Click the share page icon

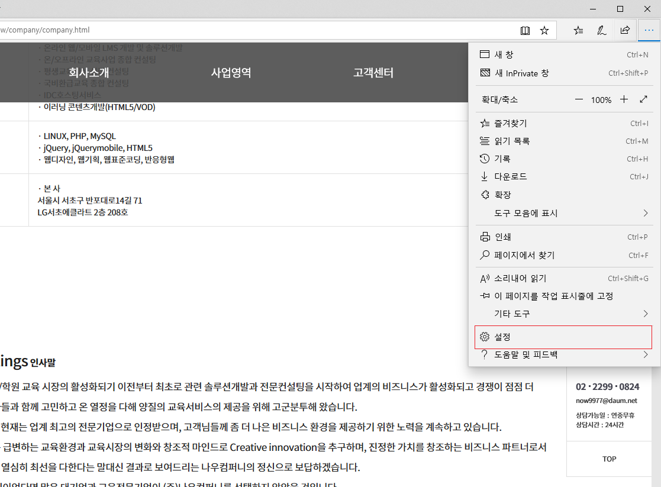(x=625, y=30)
